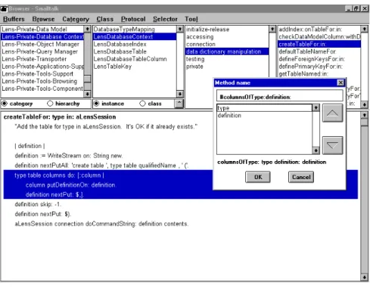This screenshot has height=288, width=370.
Task: Click Cancel in Method name dialog
Action: pos(301,177)
